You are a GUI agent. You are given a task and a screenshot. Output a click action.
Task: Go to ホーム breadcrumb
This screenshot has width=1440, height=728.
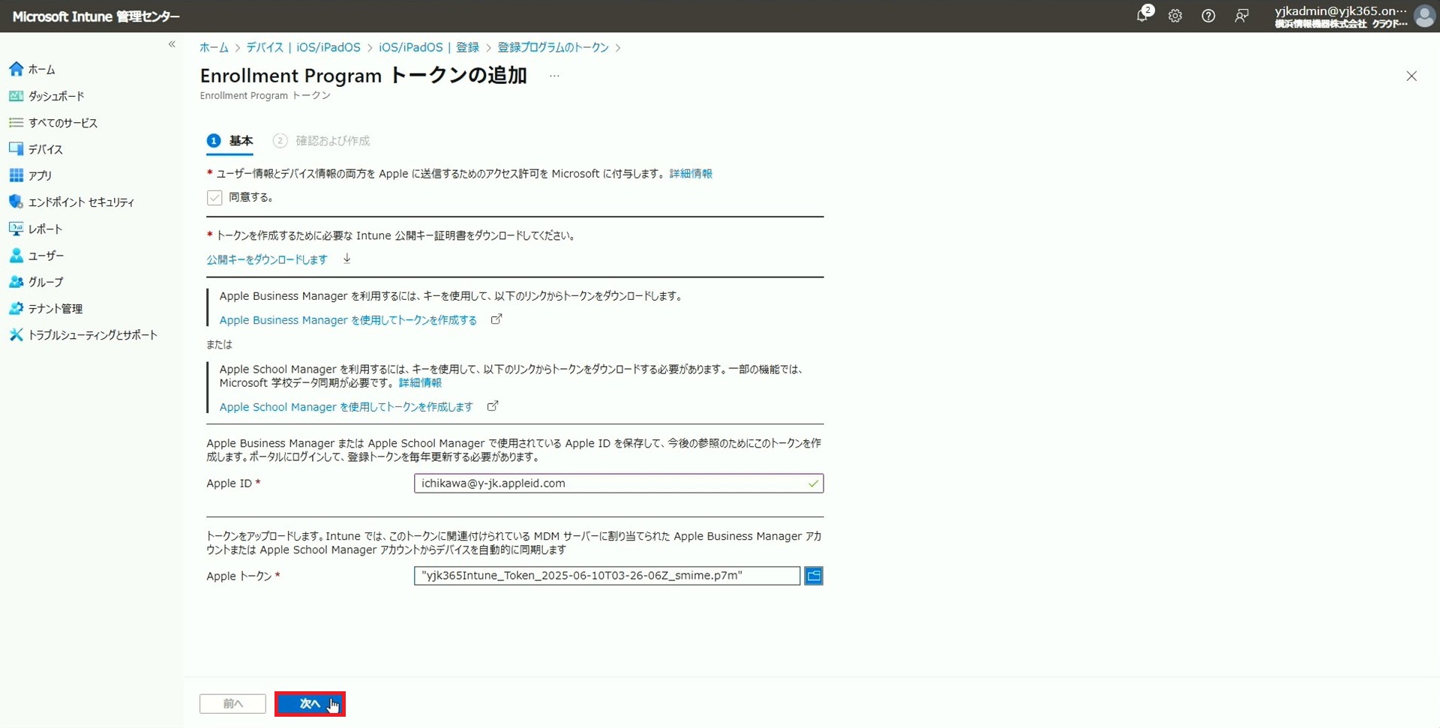pyautogui.click(x=214, y=47)
